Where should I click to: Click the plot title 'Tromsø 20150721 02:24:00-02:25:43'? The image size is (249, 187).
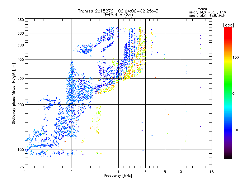118,11
